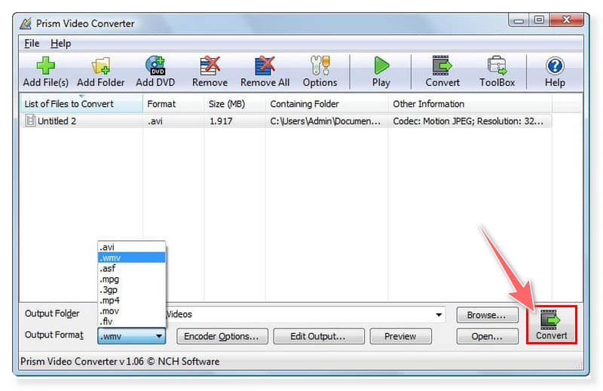This screenshot has height=391, width=603.
Task: Open the ToolBox from toolbar
Action: [497, 72]
